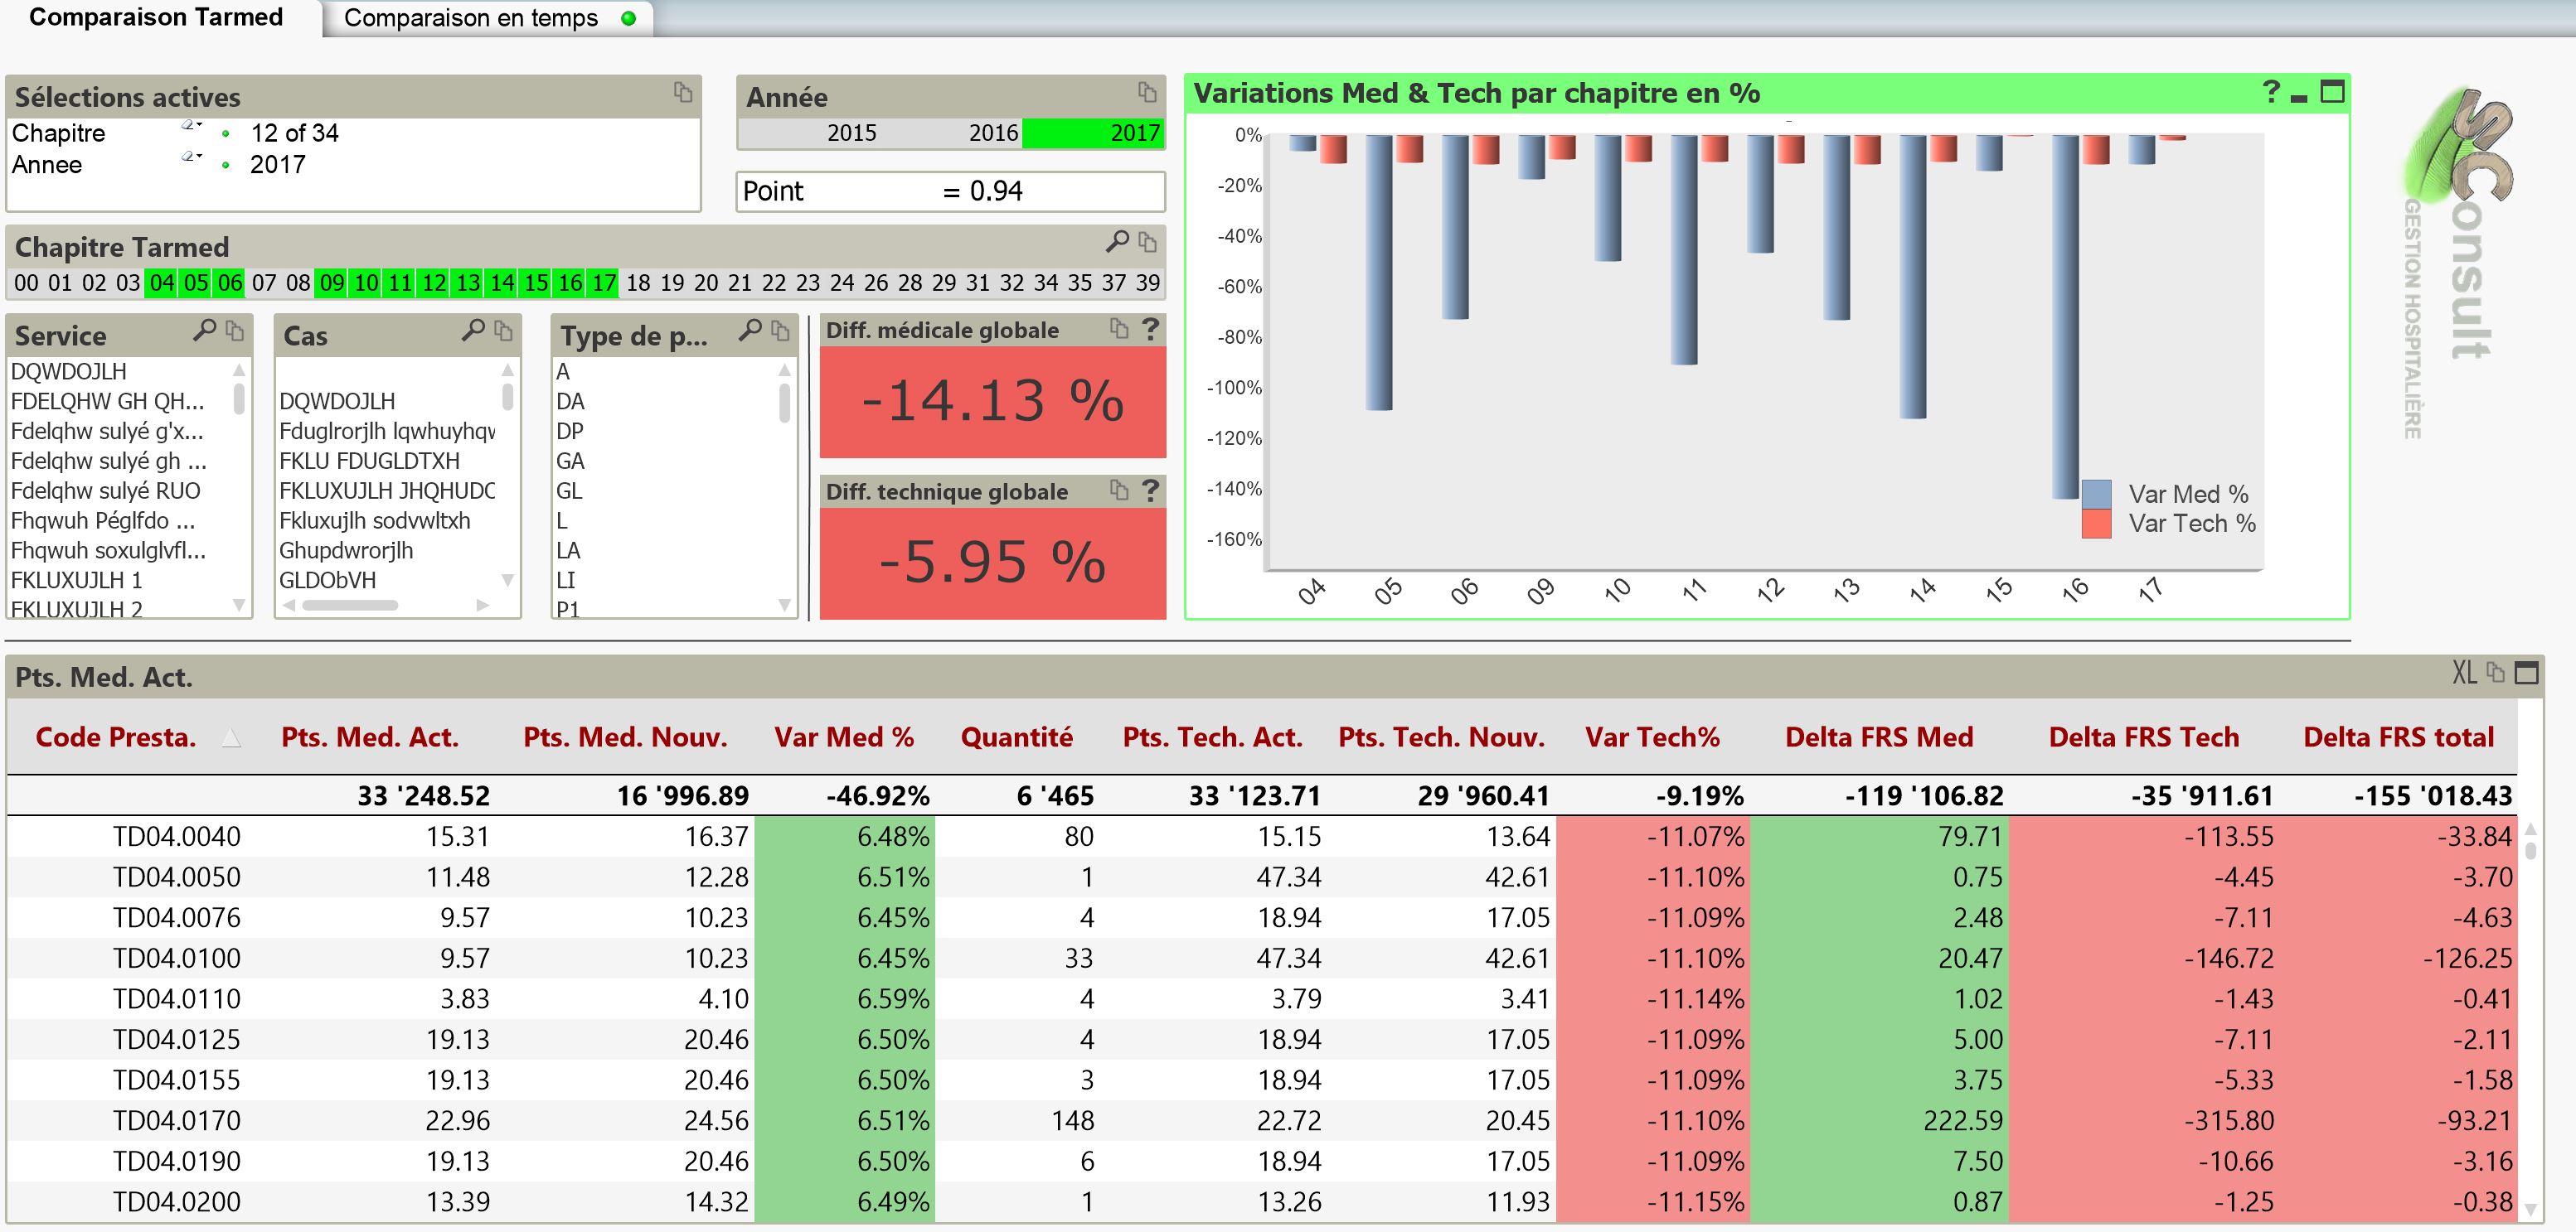2576x1232 pixels.
Task: Select year 2016
Action: click(951, 133)
